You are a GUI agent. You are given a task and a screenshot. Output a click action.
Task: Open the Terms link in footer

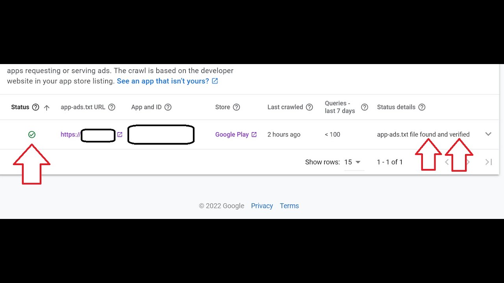[x=289, y=206]
